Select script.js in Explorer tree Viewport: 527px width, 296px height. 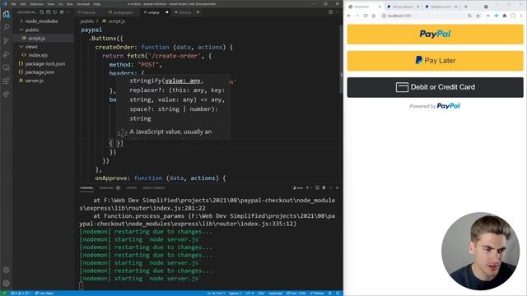(x=44, y=39)
